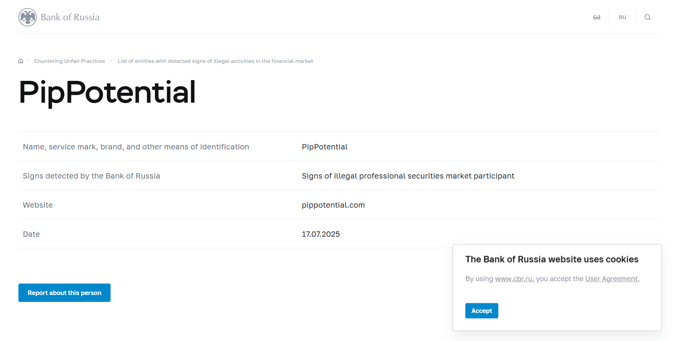Go to home via breadcrumb house icon
Screen dimensions: 678x341
pos(21,61)
